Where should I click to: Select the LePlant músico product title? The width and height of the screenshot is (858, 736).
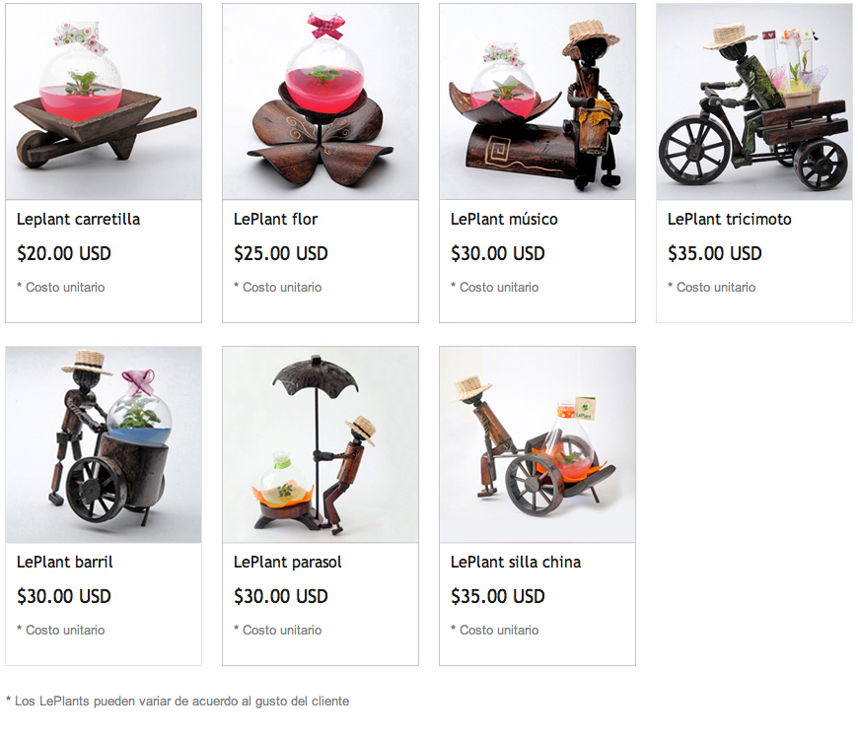tap(504, 220)
